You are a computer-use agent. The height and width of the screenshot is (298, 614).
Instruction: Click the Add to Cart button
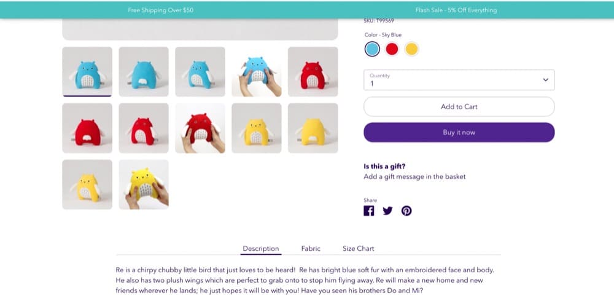click(459, 107)
